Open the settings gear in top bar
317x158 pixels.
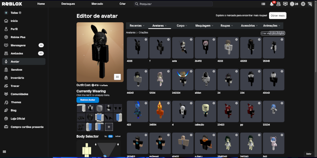(x=303, y=4)
